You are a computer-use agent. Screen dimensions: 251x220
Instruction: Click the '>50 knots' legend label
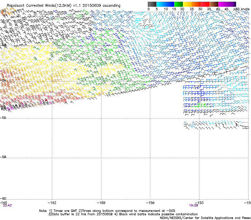tap(241, 9)
